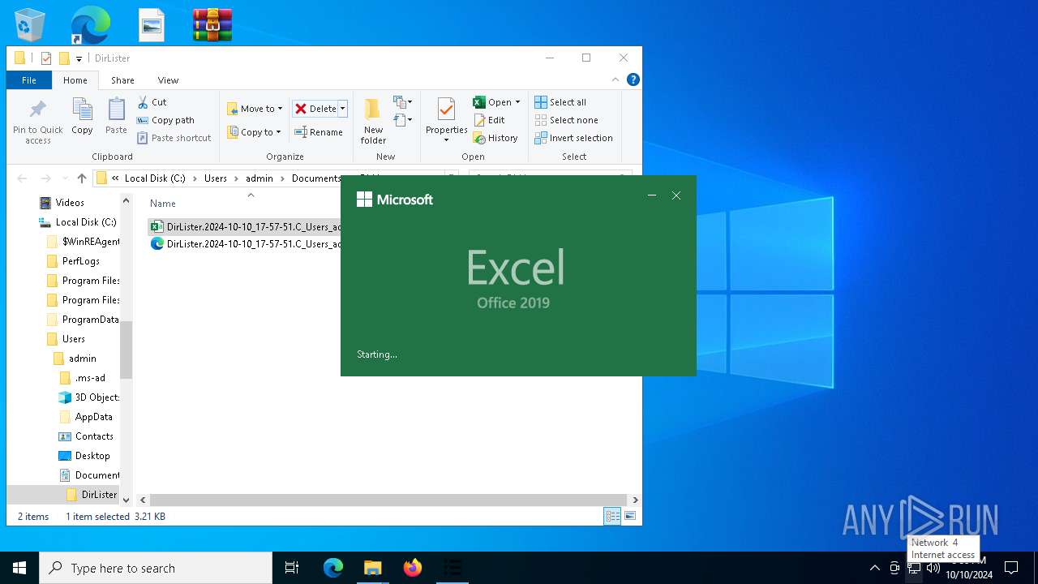Open Recycle Bin desktop icon
1038x584 pixels.
[30, 24]
